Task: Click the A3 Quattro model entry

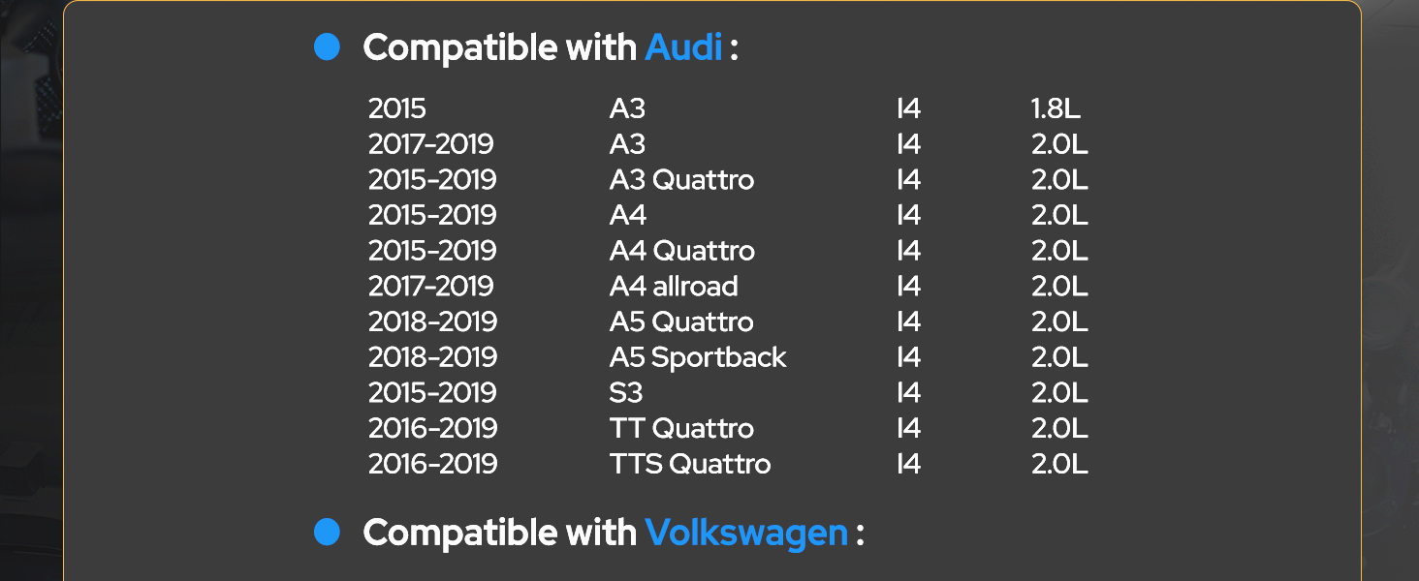Action: coord(681,179)
